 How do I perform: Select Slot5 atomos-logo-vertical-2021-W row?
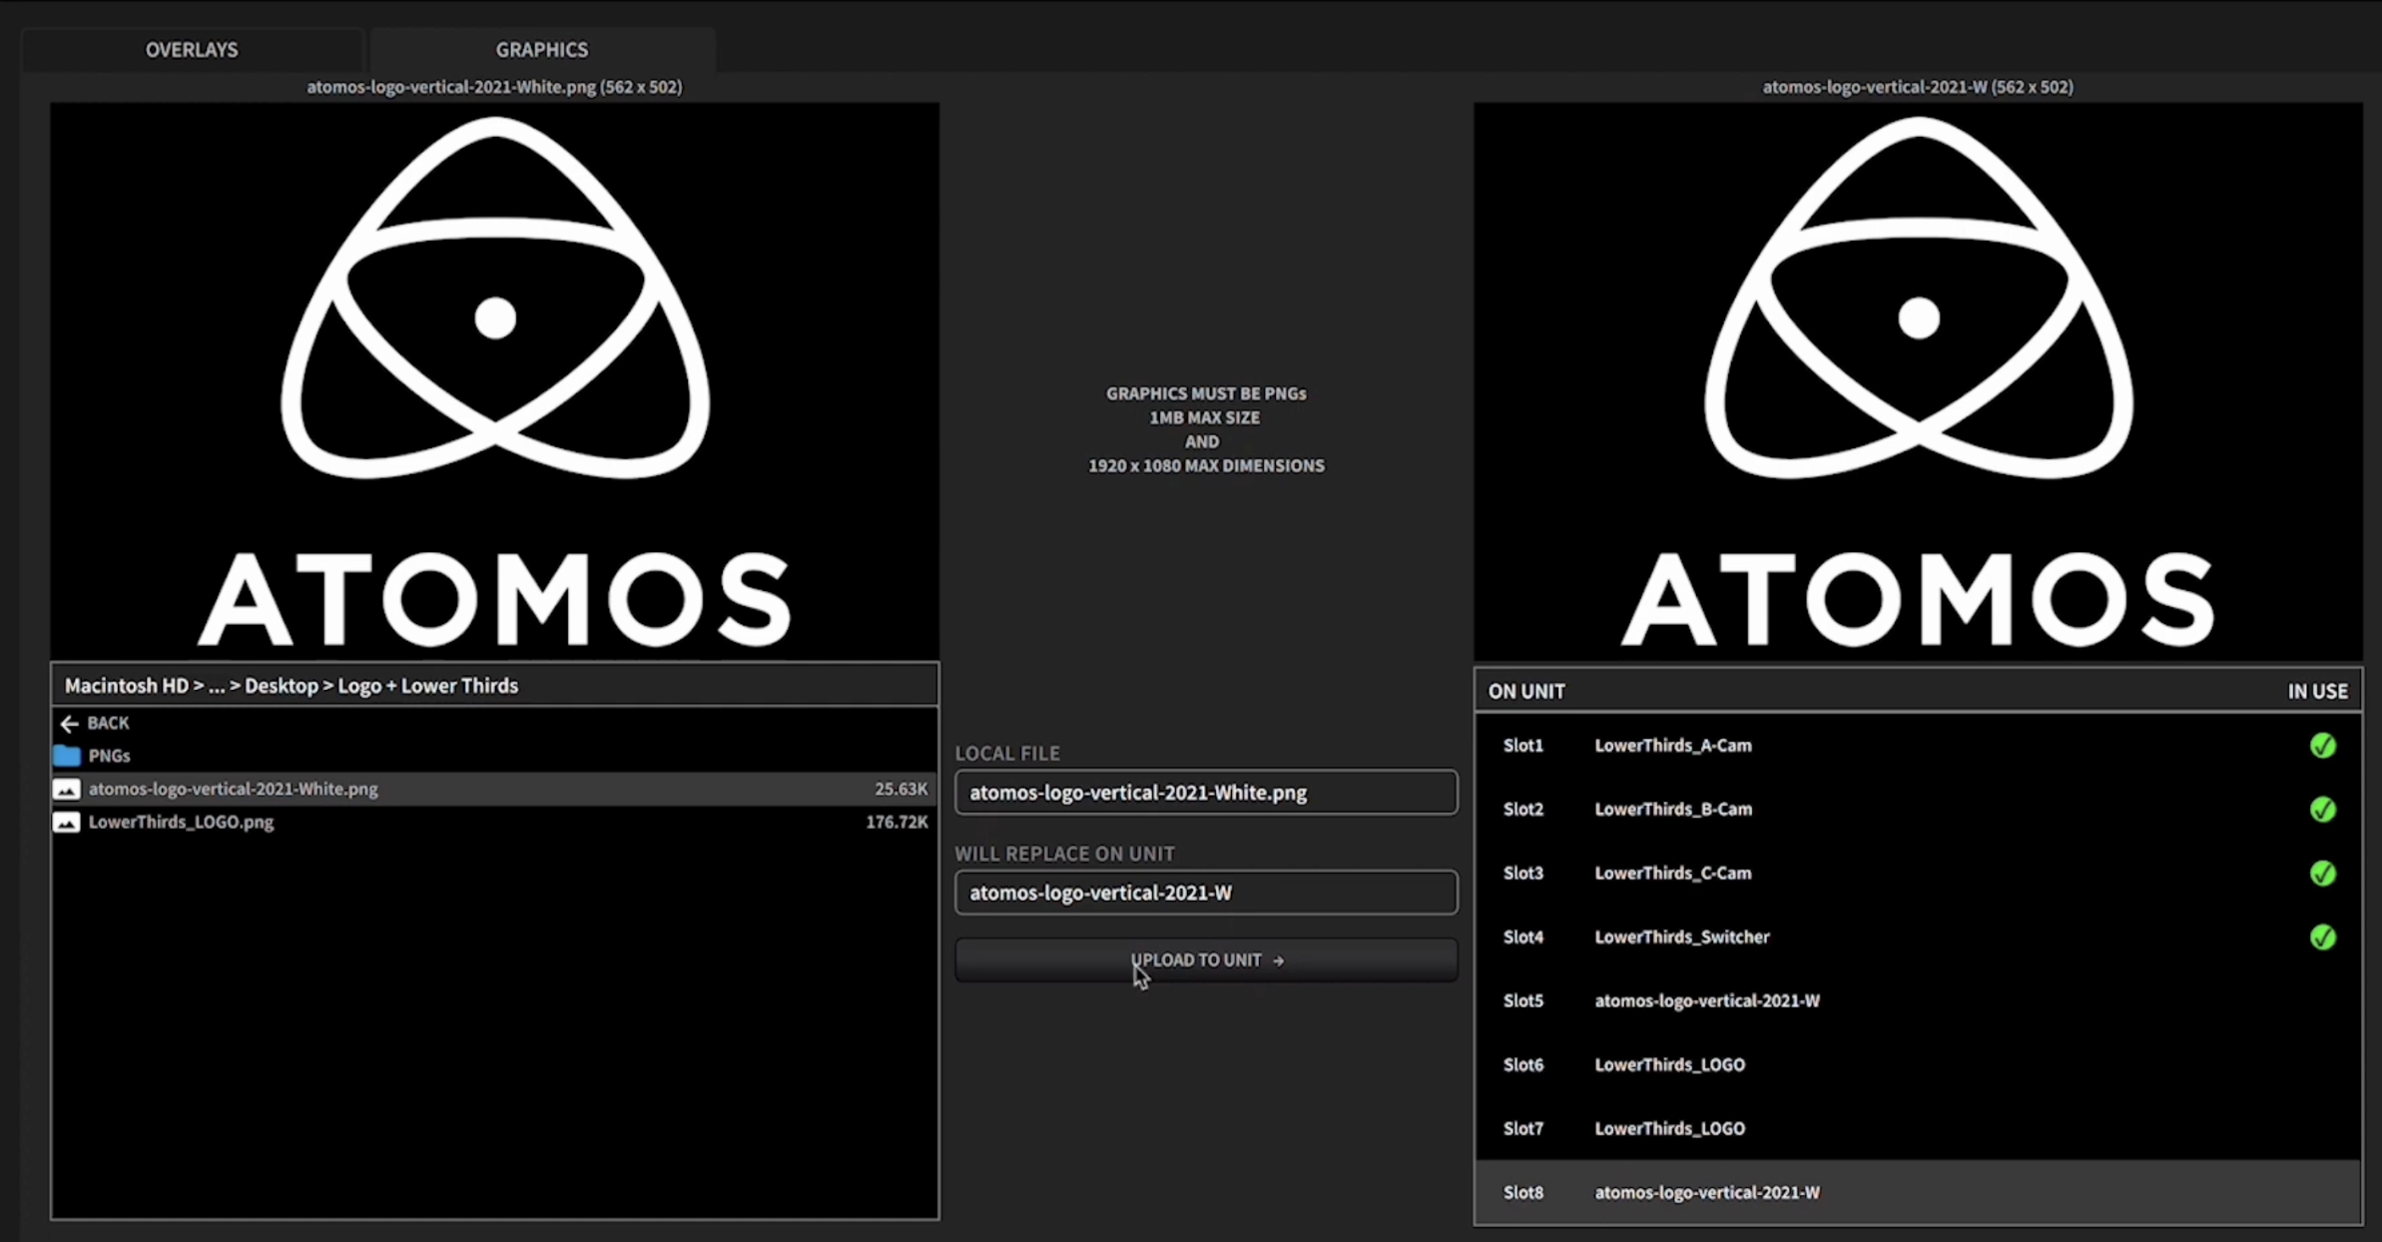(x=1918, y=1001)
